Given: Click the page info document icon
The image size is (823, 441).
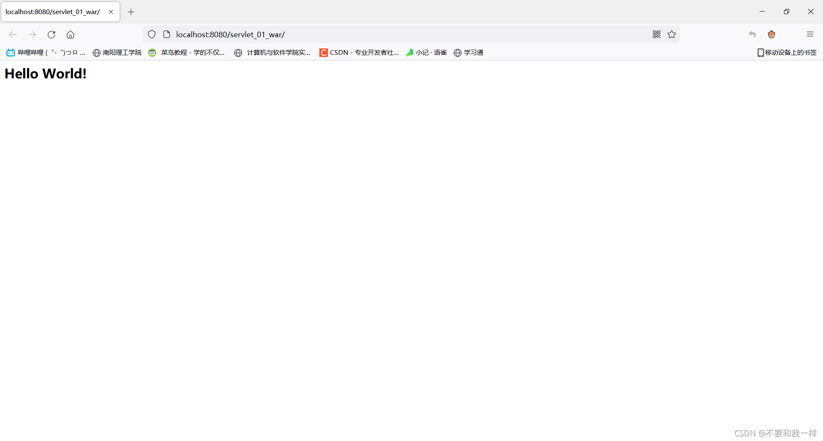Looking at the screenshot, I should (167, 34).
